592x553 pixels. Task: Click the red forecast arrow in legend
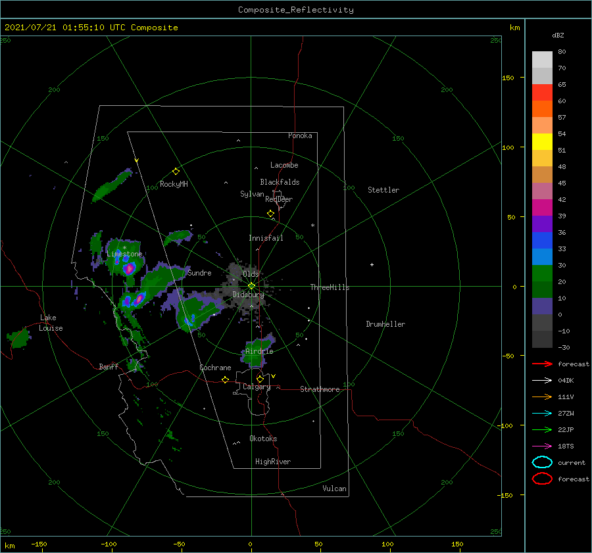[x=542, y=364]
